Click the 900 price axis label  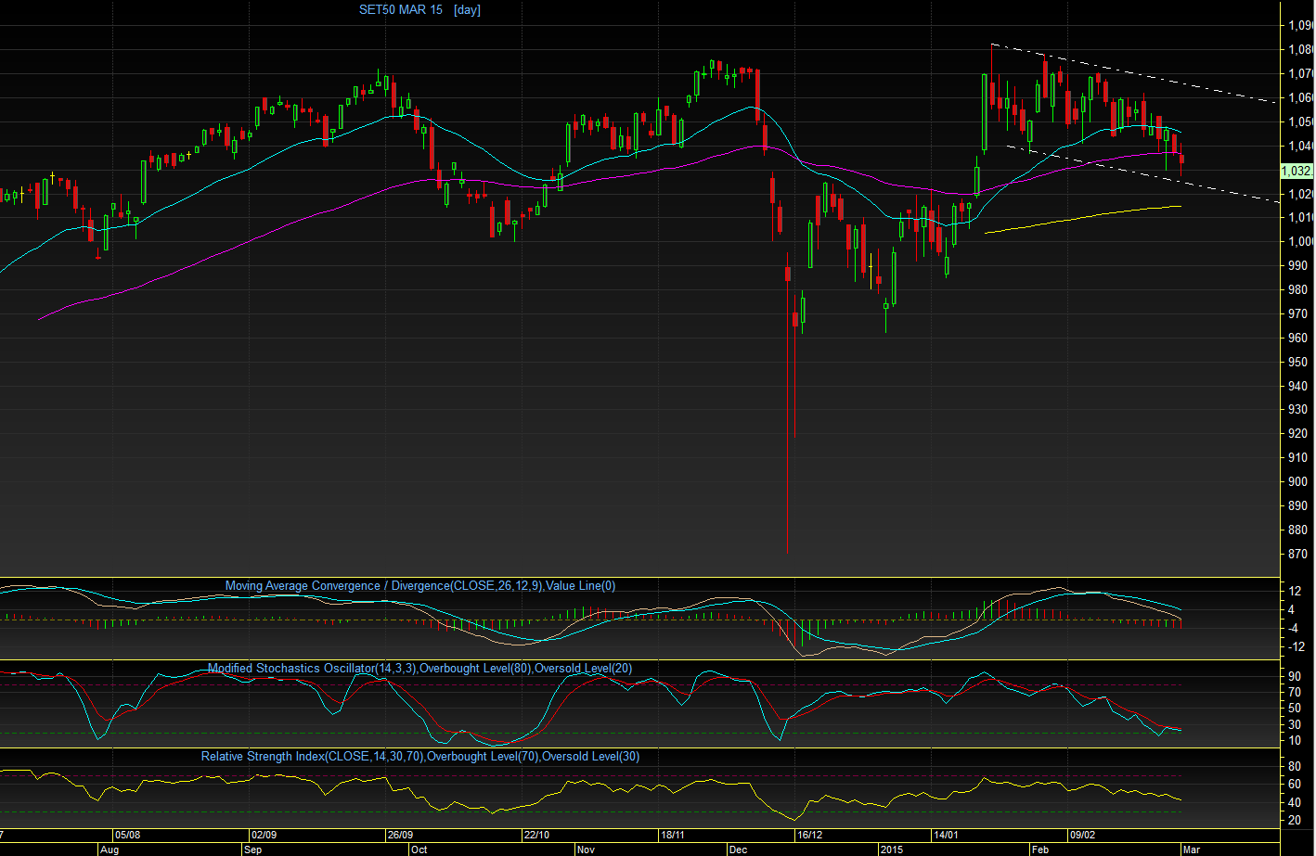point(1297,482)
